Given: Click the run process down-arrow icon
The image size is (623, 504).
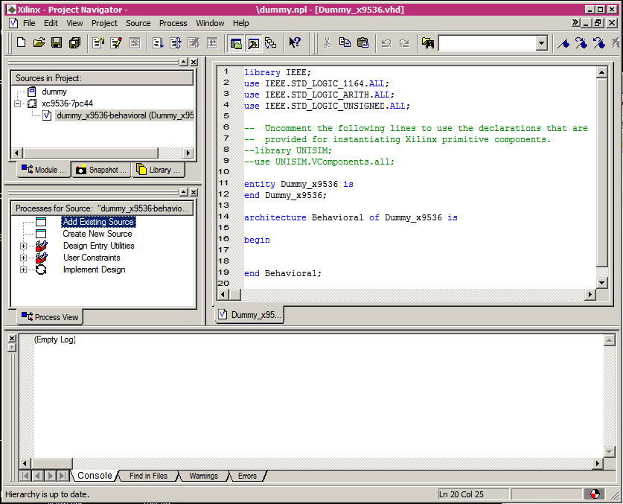Looking at the screenshot, I should click(x=158, y=42).
